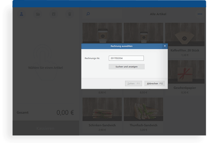219x143 pixels.
Task: Close the Rechnung auswählen dialog
Action: 165,46
